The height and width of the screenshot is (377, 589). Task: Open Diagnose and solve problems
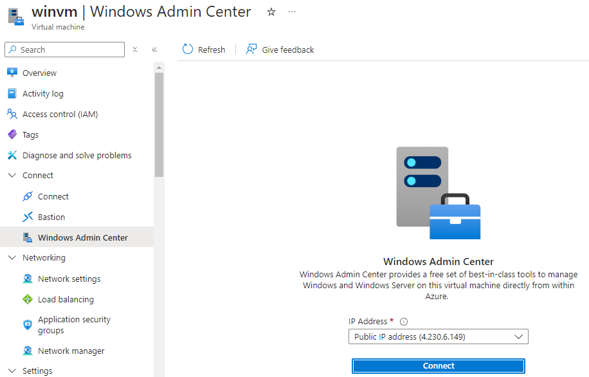77,155
